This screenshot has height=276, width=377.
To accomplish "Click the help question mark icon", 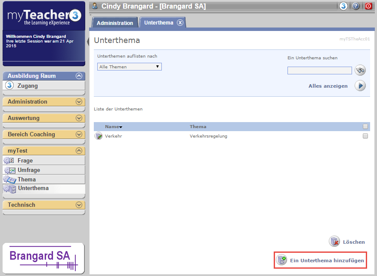I will (356, 6).
